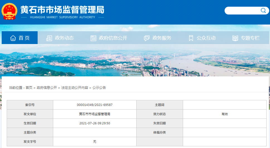Click the 政府信息公开 calendar icon

93,38
